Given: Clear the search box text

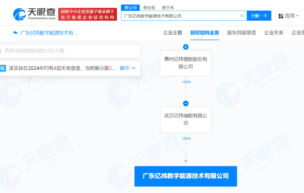Looking at the screenshot, I should 241,16.
